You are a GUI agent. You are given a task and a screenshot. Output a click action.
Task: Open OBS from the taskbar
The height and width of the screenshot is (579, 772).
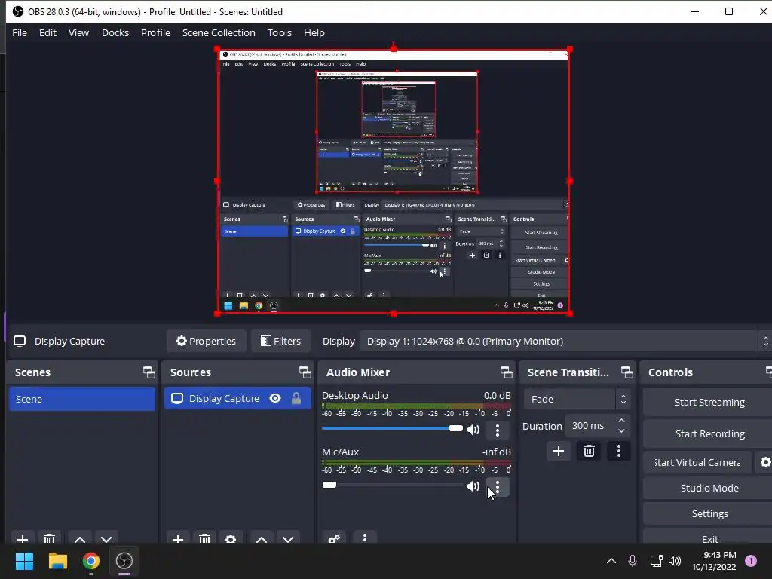(124, 561)
